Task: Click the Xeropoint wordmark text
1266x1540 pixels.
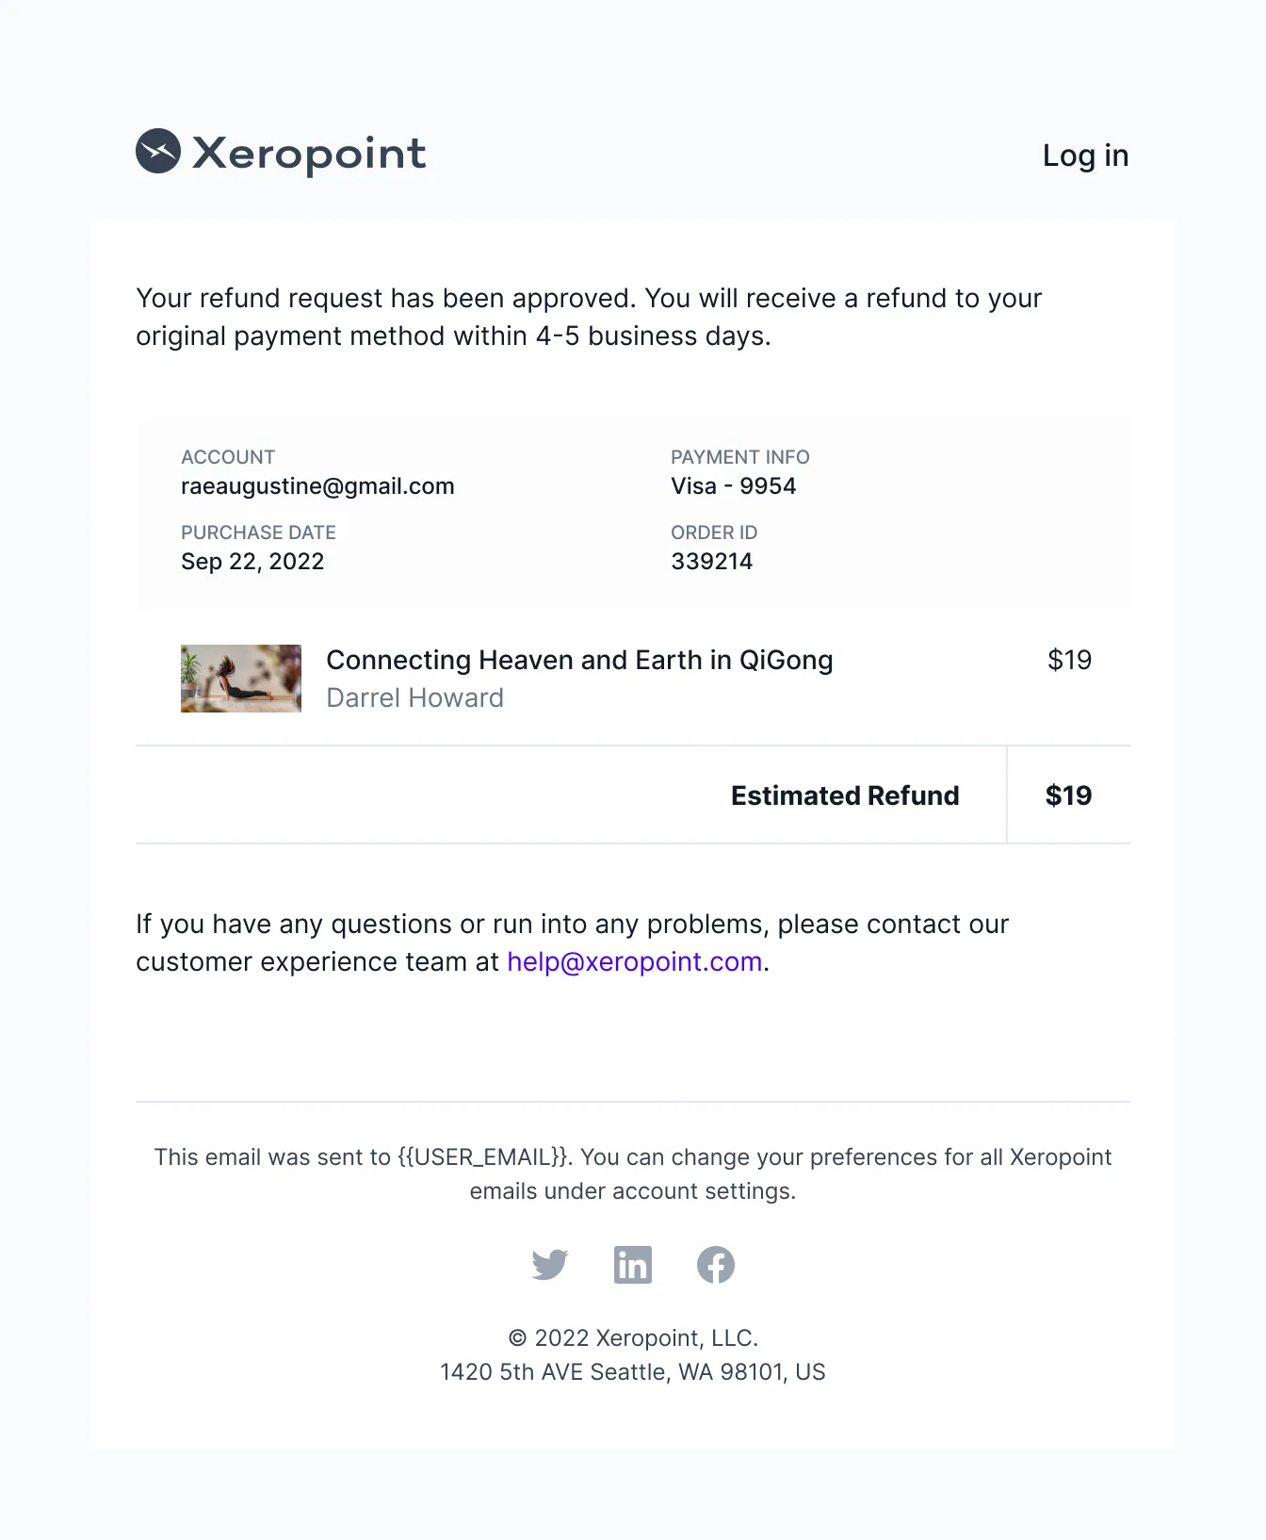Action: (x=309, y=154)
